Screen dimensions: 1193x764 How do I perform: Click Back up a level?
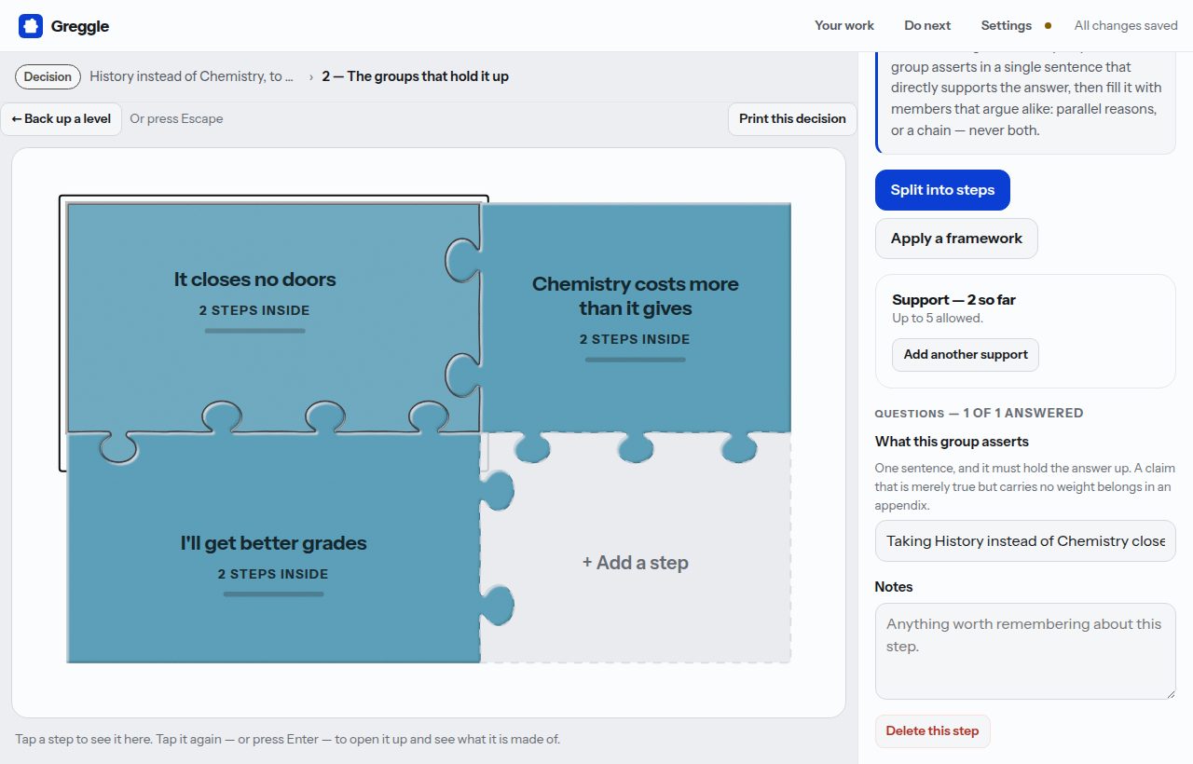click(x=62, y=118)
